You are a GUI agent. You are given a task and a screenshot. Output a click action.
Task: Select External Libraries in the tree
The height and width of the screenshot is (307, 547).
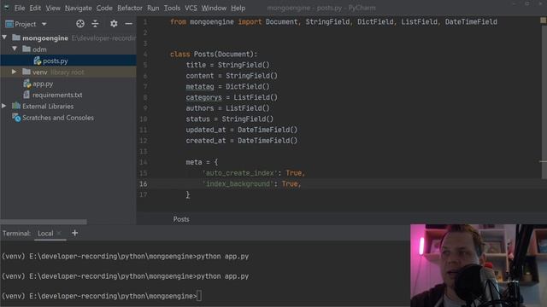click(x=48, y=106)
